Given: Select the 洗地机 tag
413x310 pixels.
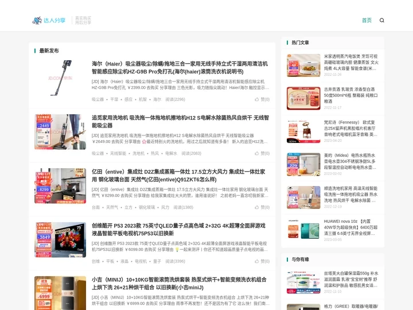Looking at the screenshot, I should pos(139,153).
